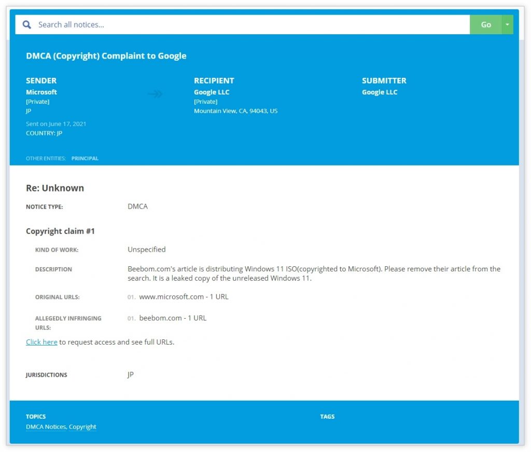Open the Copyright topic link
The width and height of the screenshot is (531, 452).
point(82,427)
